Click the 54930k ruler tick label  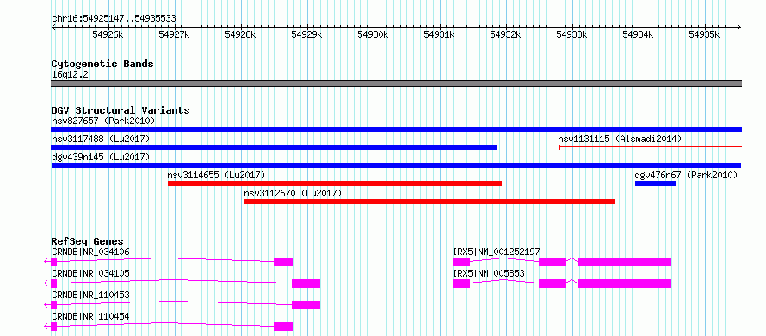tap(373, 35)
